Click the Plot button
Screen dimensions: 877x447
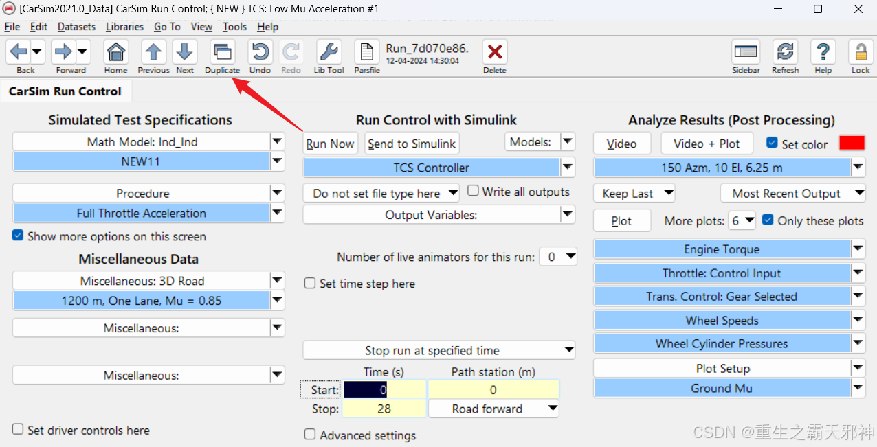point(621,221)
